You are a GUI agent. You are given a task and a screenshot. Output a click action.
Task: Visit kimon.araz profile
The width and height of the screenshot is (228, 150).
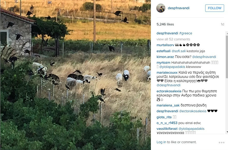tap(165, 57)
